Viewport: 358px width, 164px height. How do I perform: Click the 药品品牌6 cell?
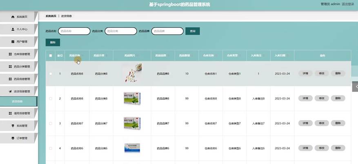pyautogui.click(x=163, y=148)
